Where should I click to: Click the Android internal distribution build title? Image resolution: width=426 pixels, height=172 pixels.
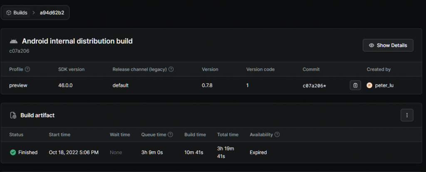(x=77, y=41)
